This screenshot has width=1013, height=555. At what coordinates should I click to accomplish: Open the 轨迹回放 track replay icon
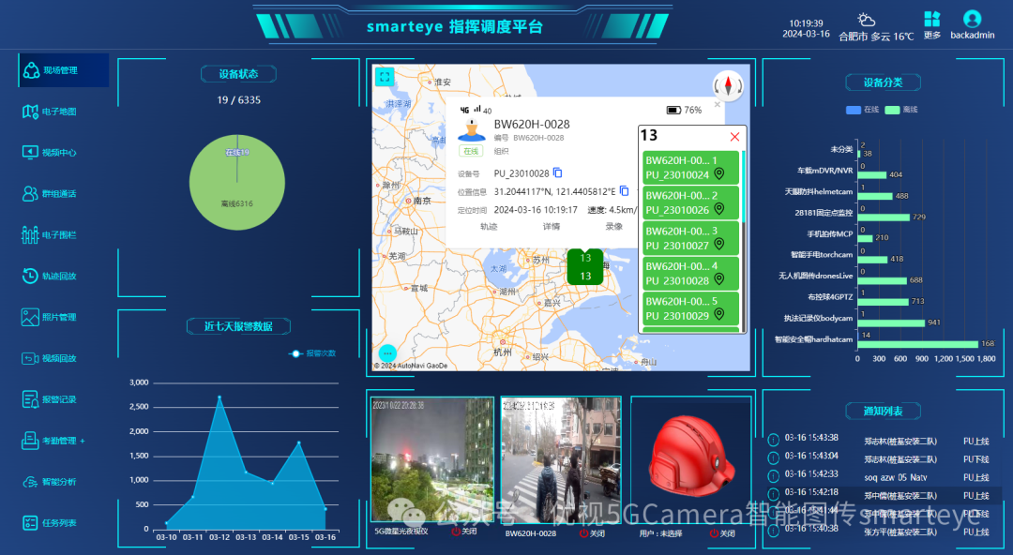tap(30, 276)
